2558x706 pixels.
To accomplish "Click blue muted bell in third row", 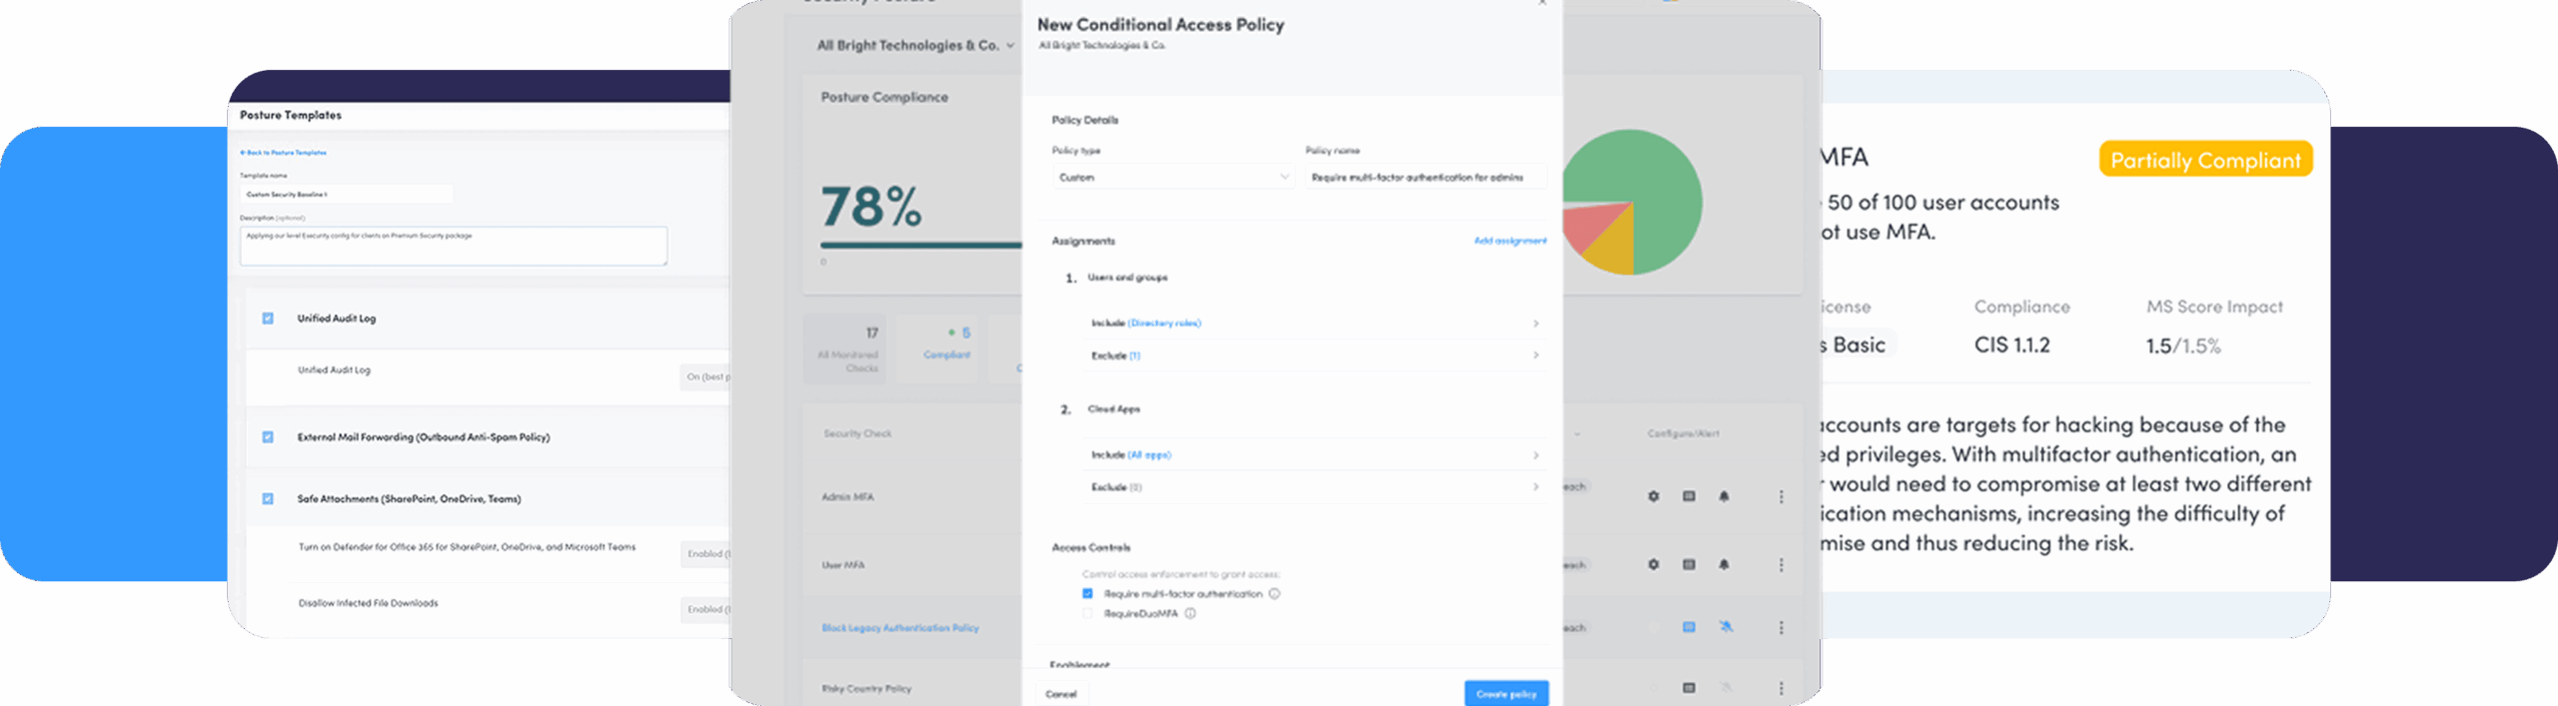I will pos(1726,627).
